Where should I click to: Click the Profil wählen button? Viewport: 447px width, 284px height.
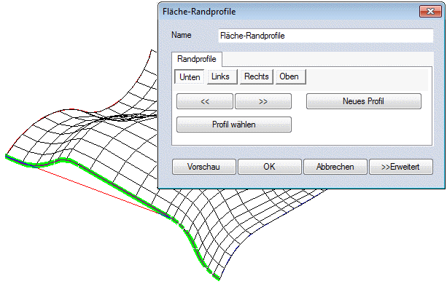pos(234,125)
